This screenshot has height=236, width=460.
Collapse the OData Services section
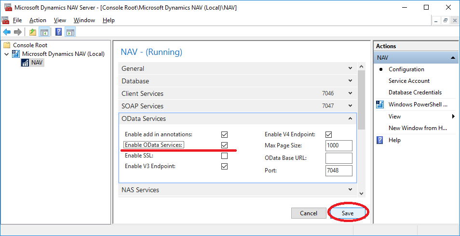350,118
